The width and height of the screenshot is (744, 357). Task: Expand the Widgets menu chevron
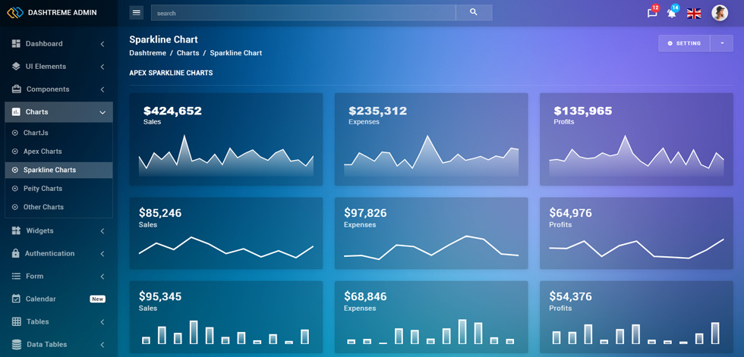(x=102, y=231)
